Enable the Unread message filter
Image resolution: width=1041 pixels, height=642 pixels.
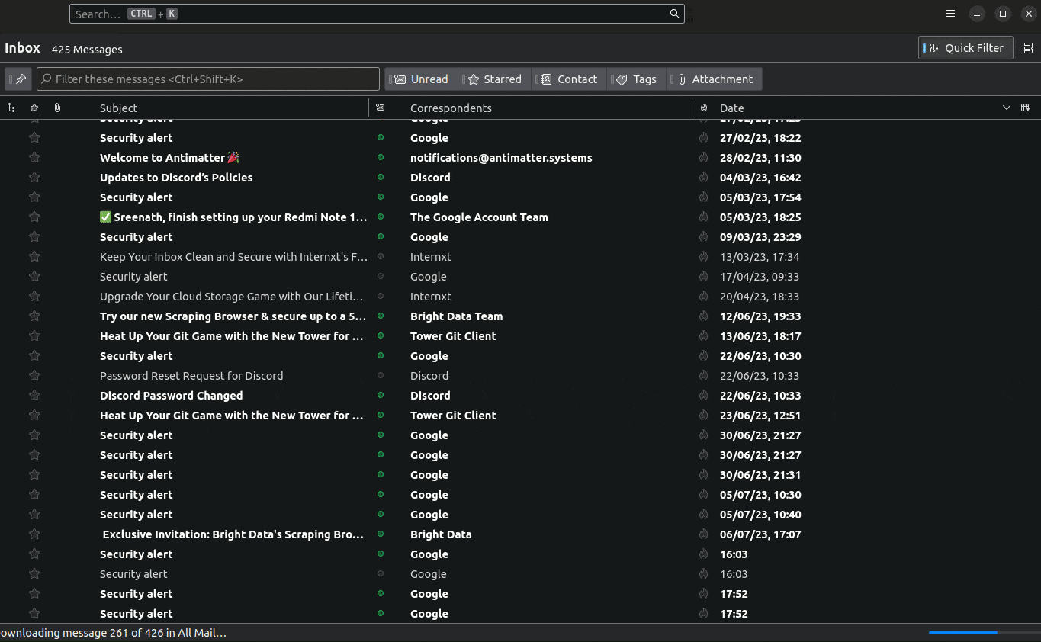[x=420, y=79]
